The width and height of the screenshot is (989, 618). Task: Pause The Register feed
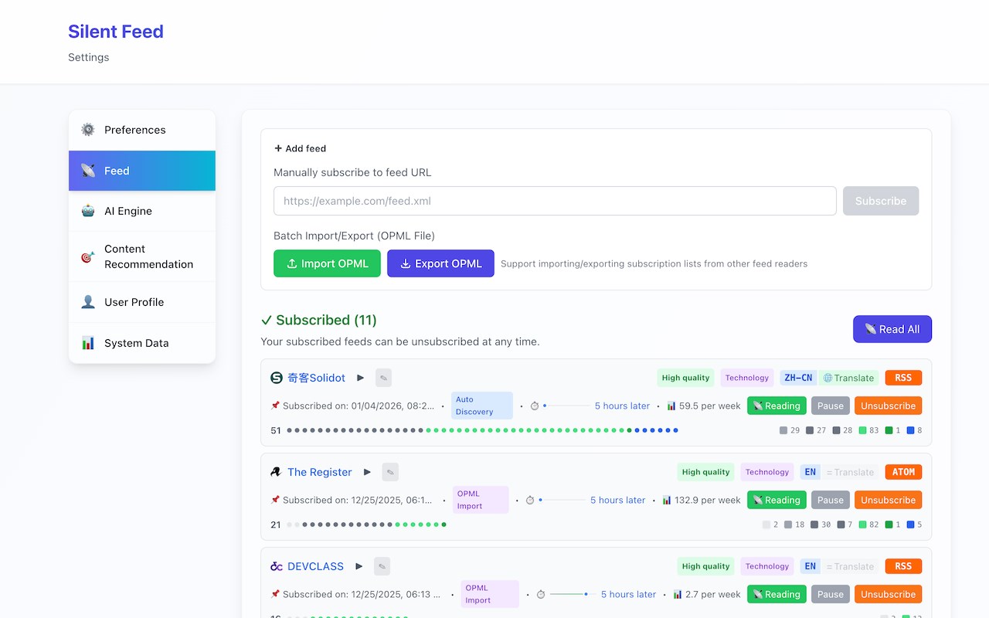831,500
